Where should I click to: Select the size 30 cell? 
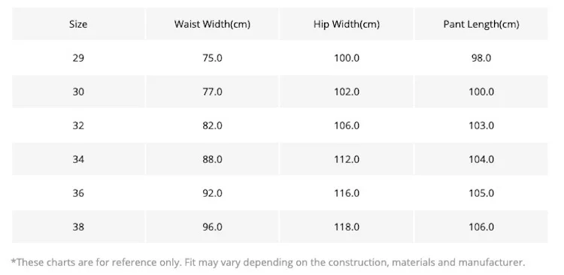[x=78, y=92]
